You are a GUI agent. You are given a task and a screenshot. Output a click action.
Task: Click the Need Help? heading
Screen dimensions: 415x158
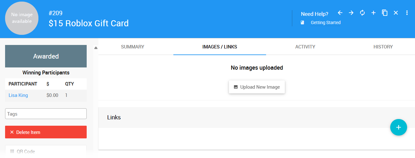pyautogui.click(x=314, y=14)
